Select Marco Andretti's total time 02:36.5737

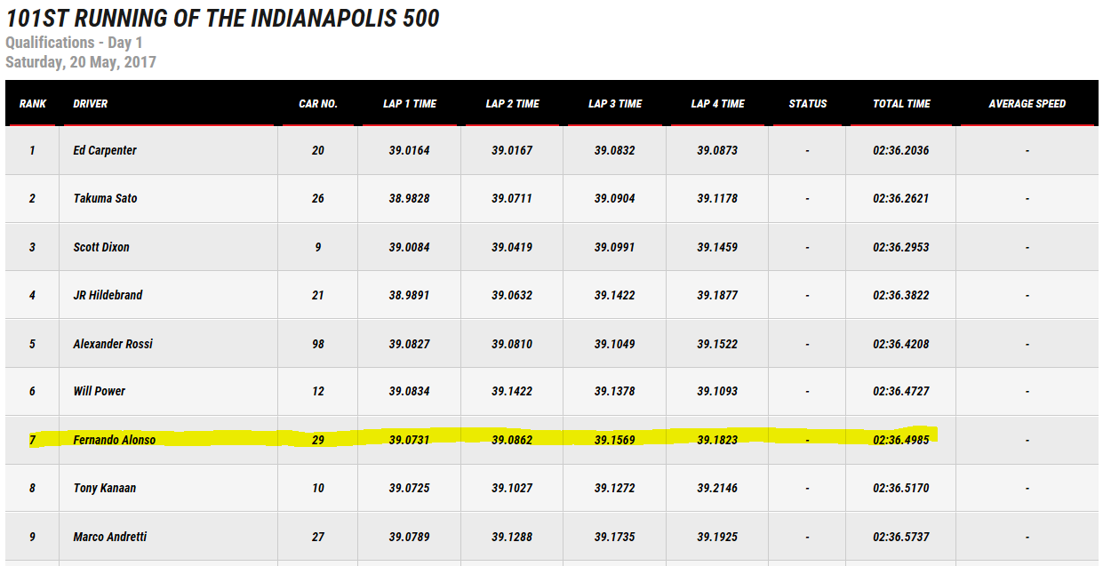pos(901,537)
